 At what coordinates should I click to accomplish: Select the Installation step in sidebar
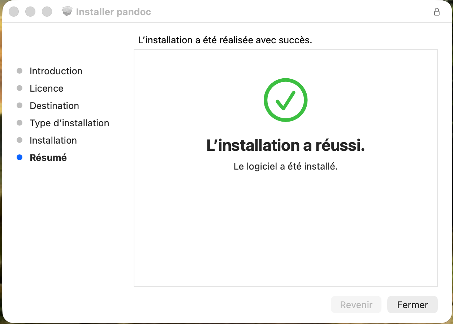53,140
